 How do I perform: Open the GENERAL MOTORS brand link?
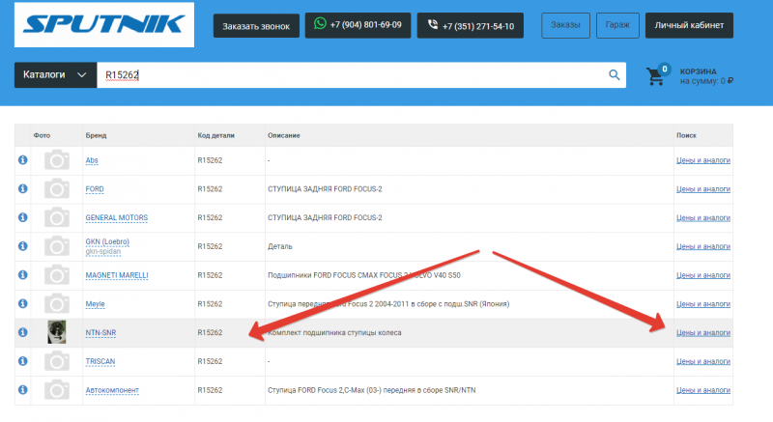click(116, 217)
